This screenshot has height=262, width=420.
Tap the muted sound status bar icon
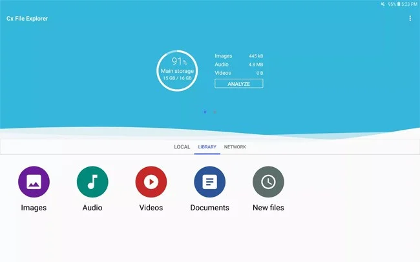click(x=383, y=4)
